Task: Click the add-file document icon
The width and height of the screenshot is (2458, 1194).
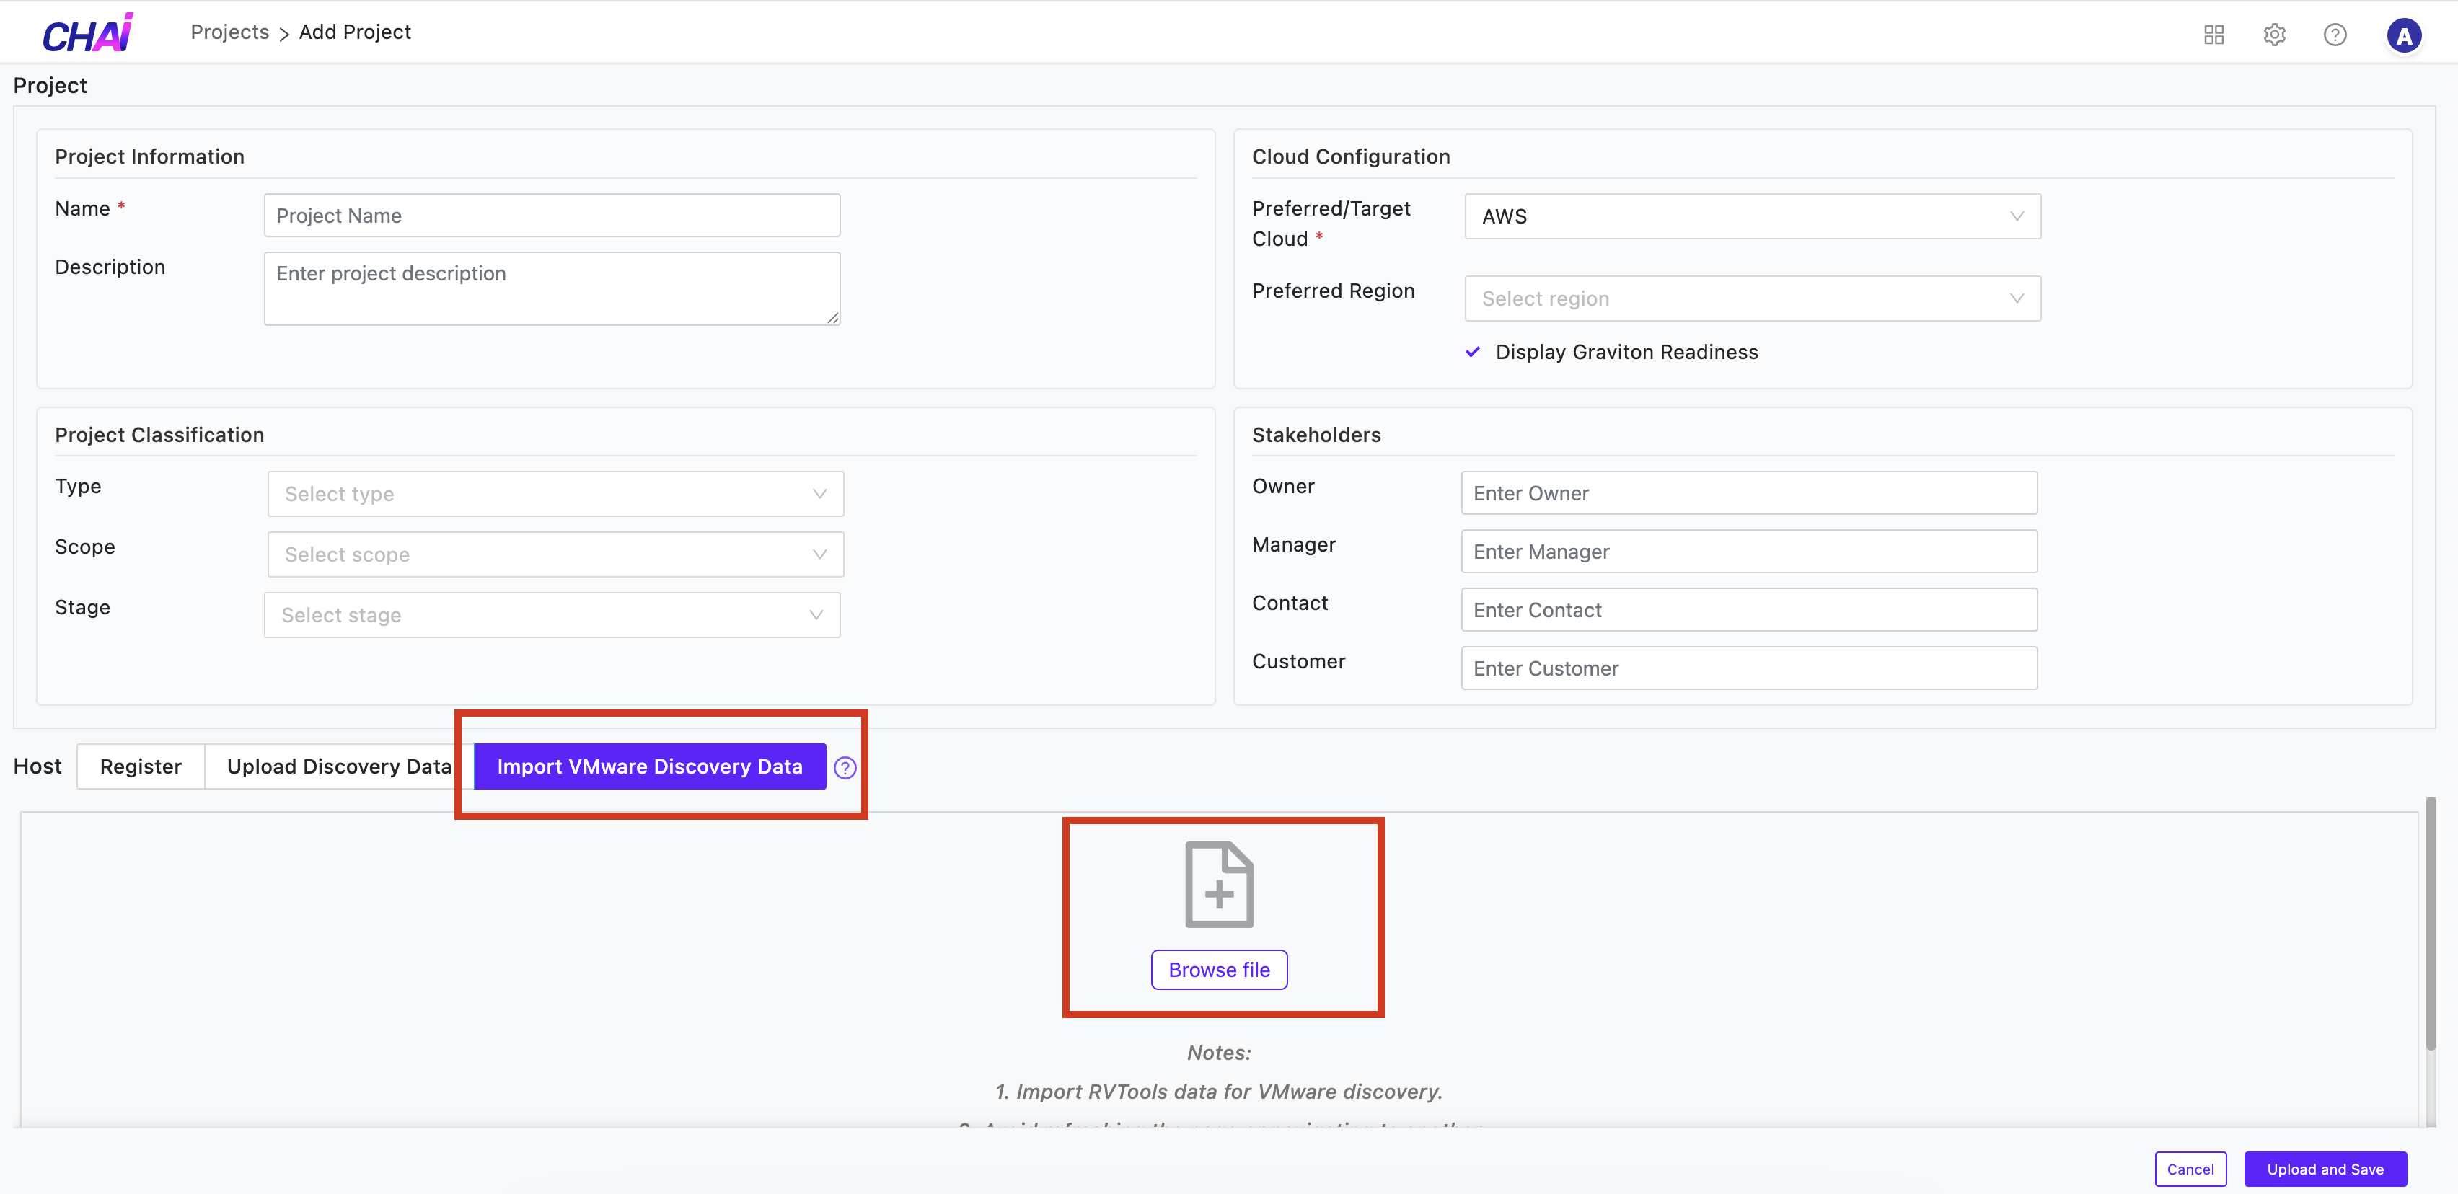Action: [x=1218, y=885]
